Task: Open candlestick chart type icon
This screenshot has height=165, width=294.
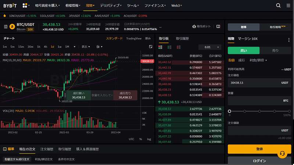Action: [x=98, y=47]
